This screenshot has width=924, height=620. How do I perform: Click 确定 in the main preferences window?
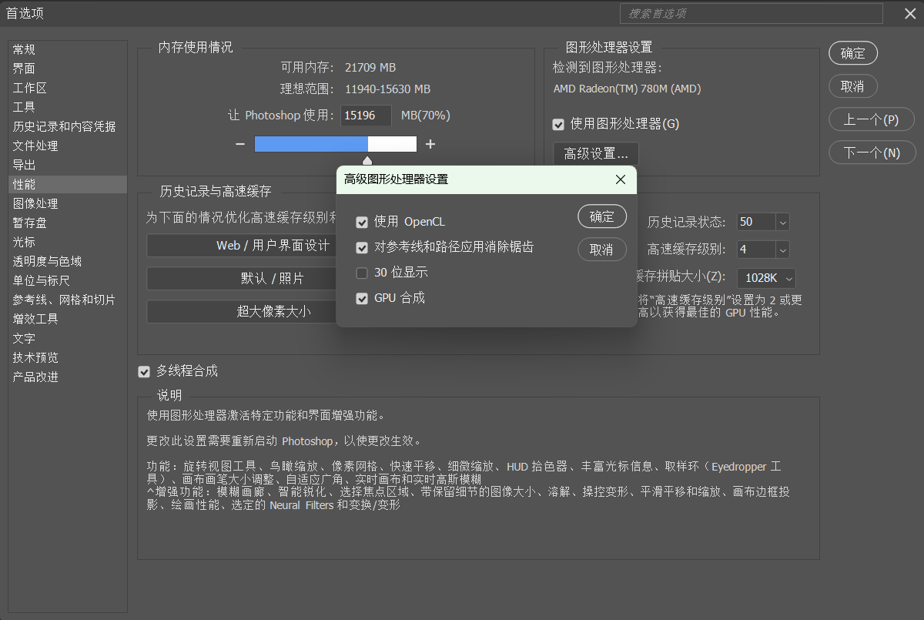[x=853, y=53]
